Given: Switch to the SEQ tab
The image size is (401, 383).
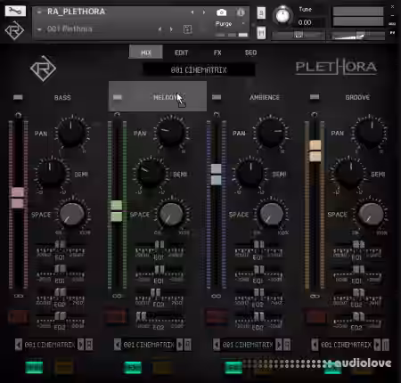Looking at the screenshot, I should [251, 53].
